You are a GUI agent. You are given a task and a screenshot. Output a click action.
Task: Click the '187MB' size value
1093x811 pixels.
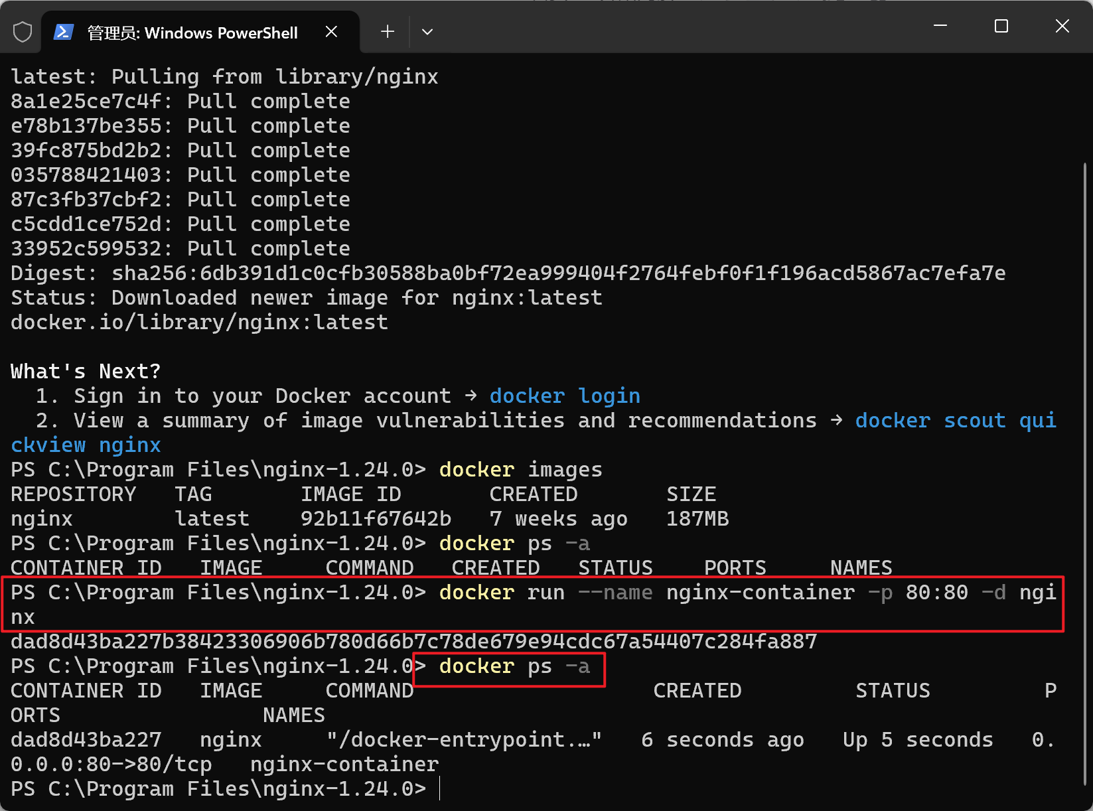[697, 519]
